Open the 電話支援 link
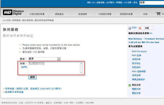This screenshot has width=164, height=105. [136, 93]
